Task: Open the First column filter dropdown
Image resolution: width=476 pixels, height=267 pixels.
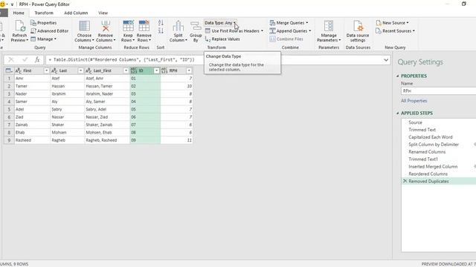Action: (x=46, y=70)
